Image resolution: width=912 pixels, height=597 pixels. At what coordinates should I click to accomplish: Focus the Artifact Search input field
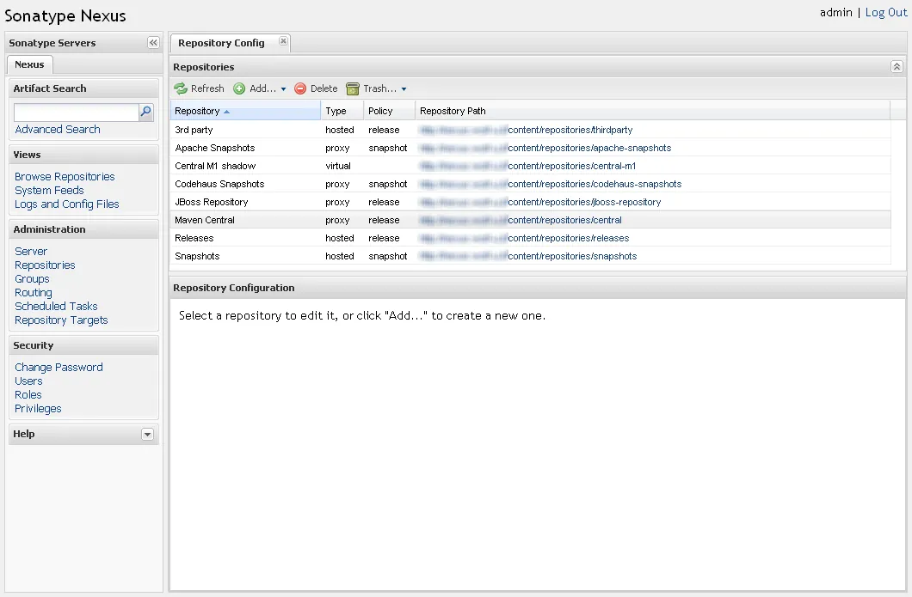coord(77,112)
